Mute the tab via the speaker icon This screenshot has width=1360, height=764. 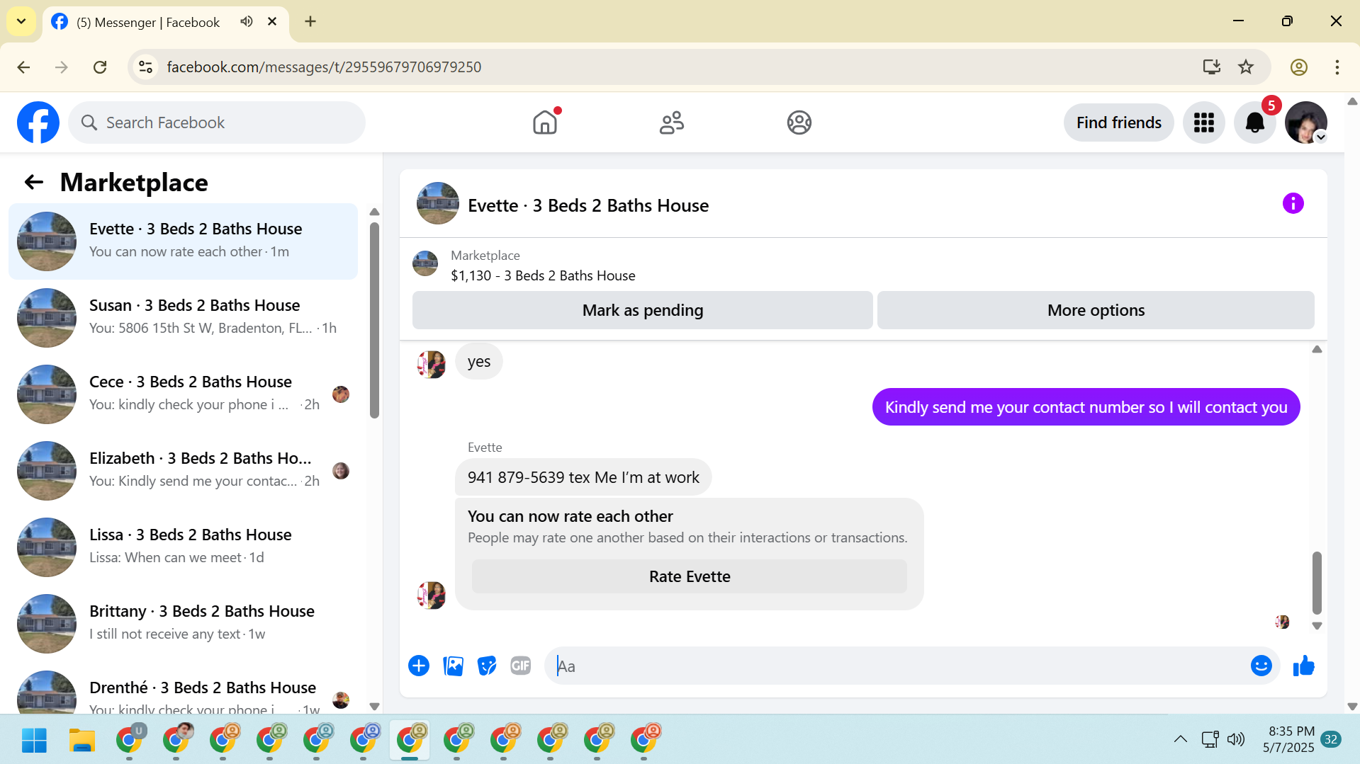click(246, 21)
